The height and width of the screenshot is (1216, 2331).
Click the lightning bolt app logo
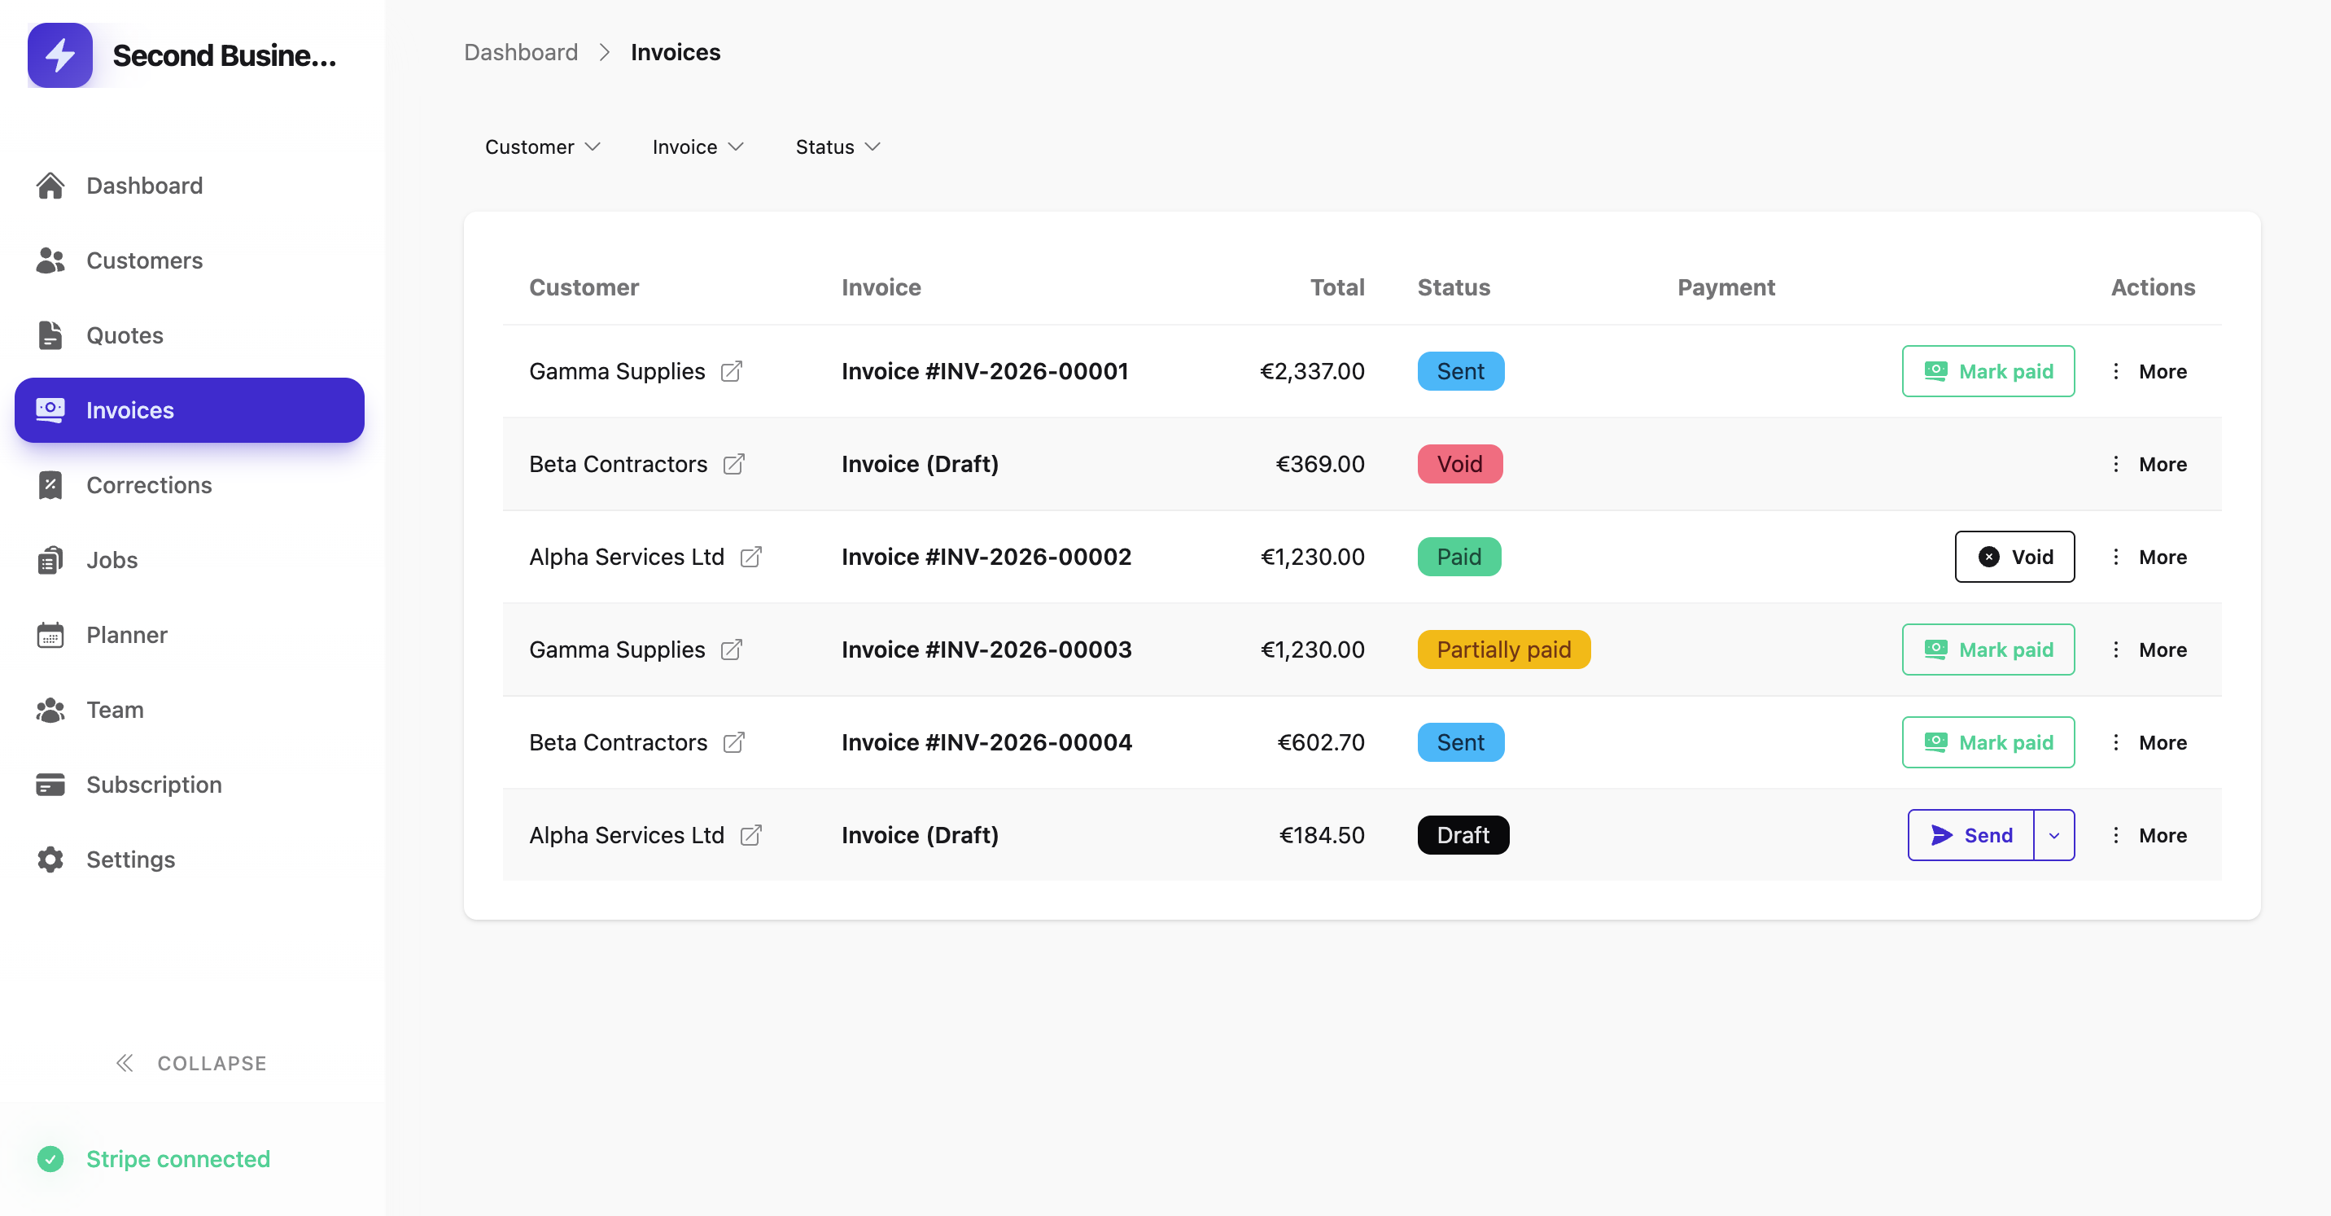59,55
